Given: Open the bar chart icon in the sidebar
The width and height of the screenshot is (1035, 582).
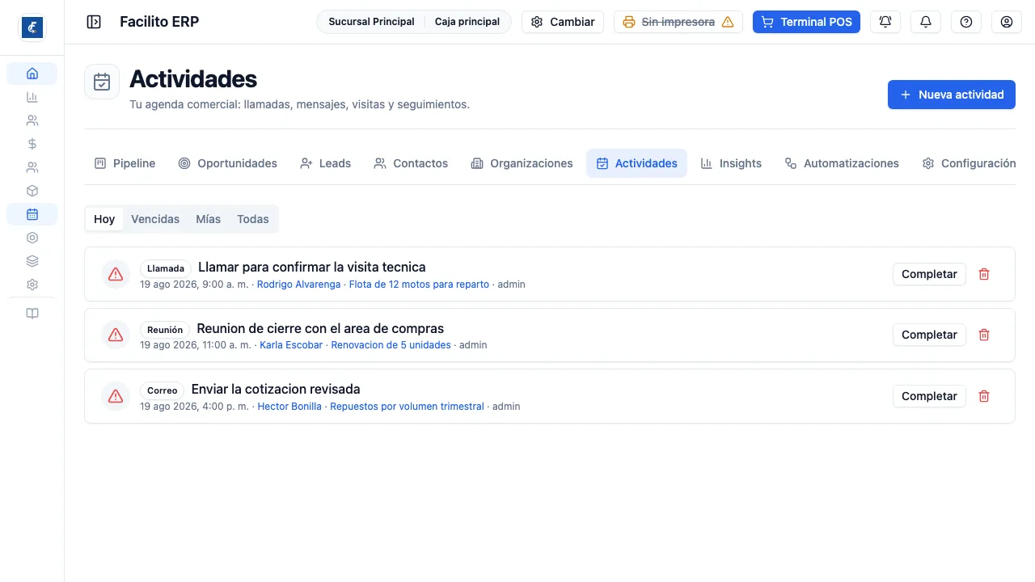Looking at the screenshot, I should pos(32,97).
